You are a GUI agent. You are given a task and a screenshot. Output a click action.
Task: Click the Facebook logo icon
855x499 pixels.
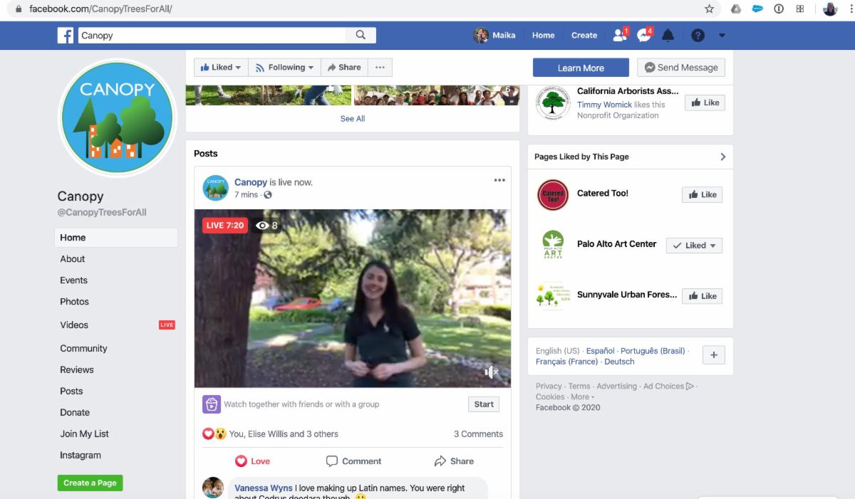pos(66,36)
